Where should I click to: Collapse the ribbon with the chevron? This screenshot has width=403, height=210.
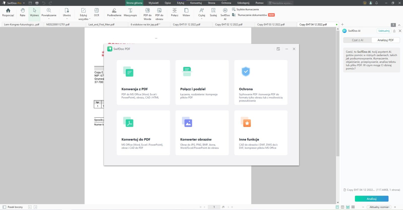[x=399, y=25]
